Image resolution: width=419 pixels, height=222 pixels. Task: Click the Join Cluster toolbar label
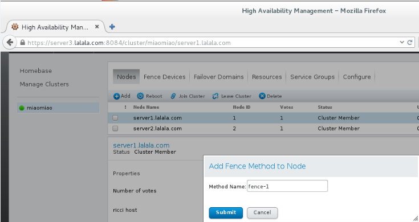[x=192, y=96]
